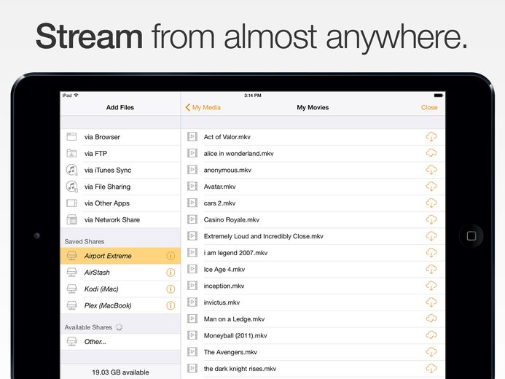Tap cloud download icon for alice in wonderland.mkv
Viewport: 505px width, 379px height.
[431, 153]
